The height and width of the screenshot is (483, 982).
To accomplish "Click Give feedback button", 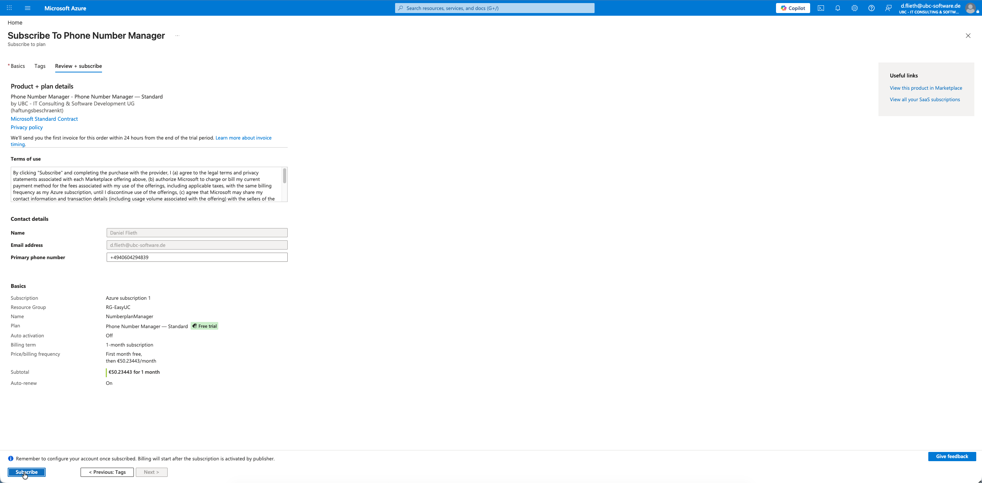I will (952, 456).
